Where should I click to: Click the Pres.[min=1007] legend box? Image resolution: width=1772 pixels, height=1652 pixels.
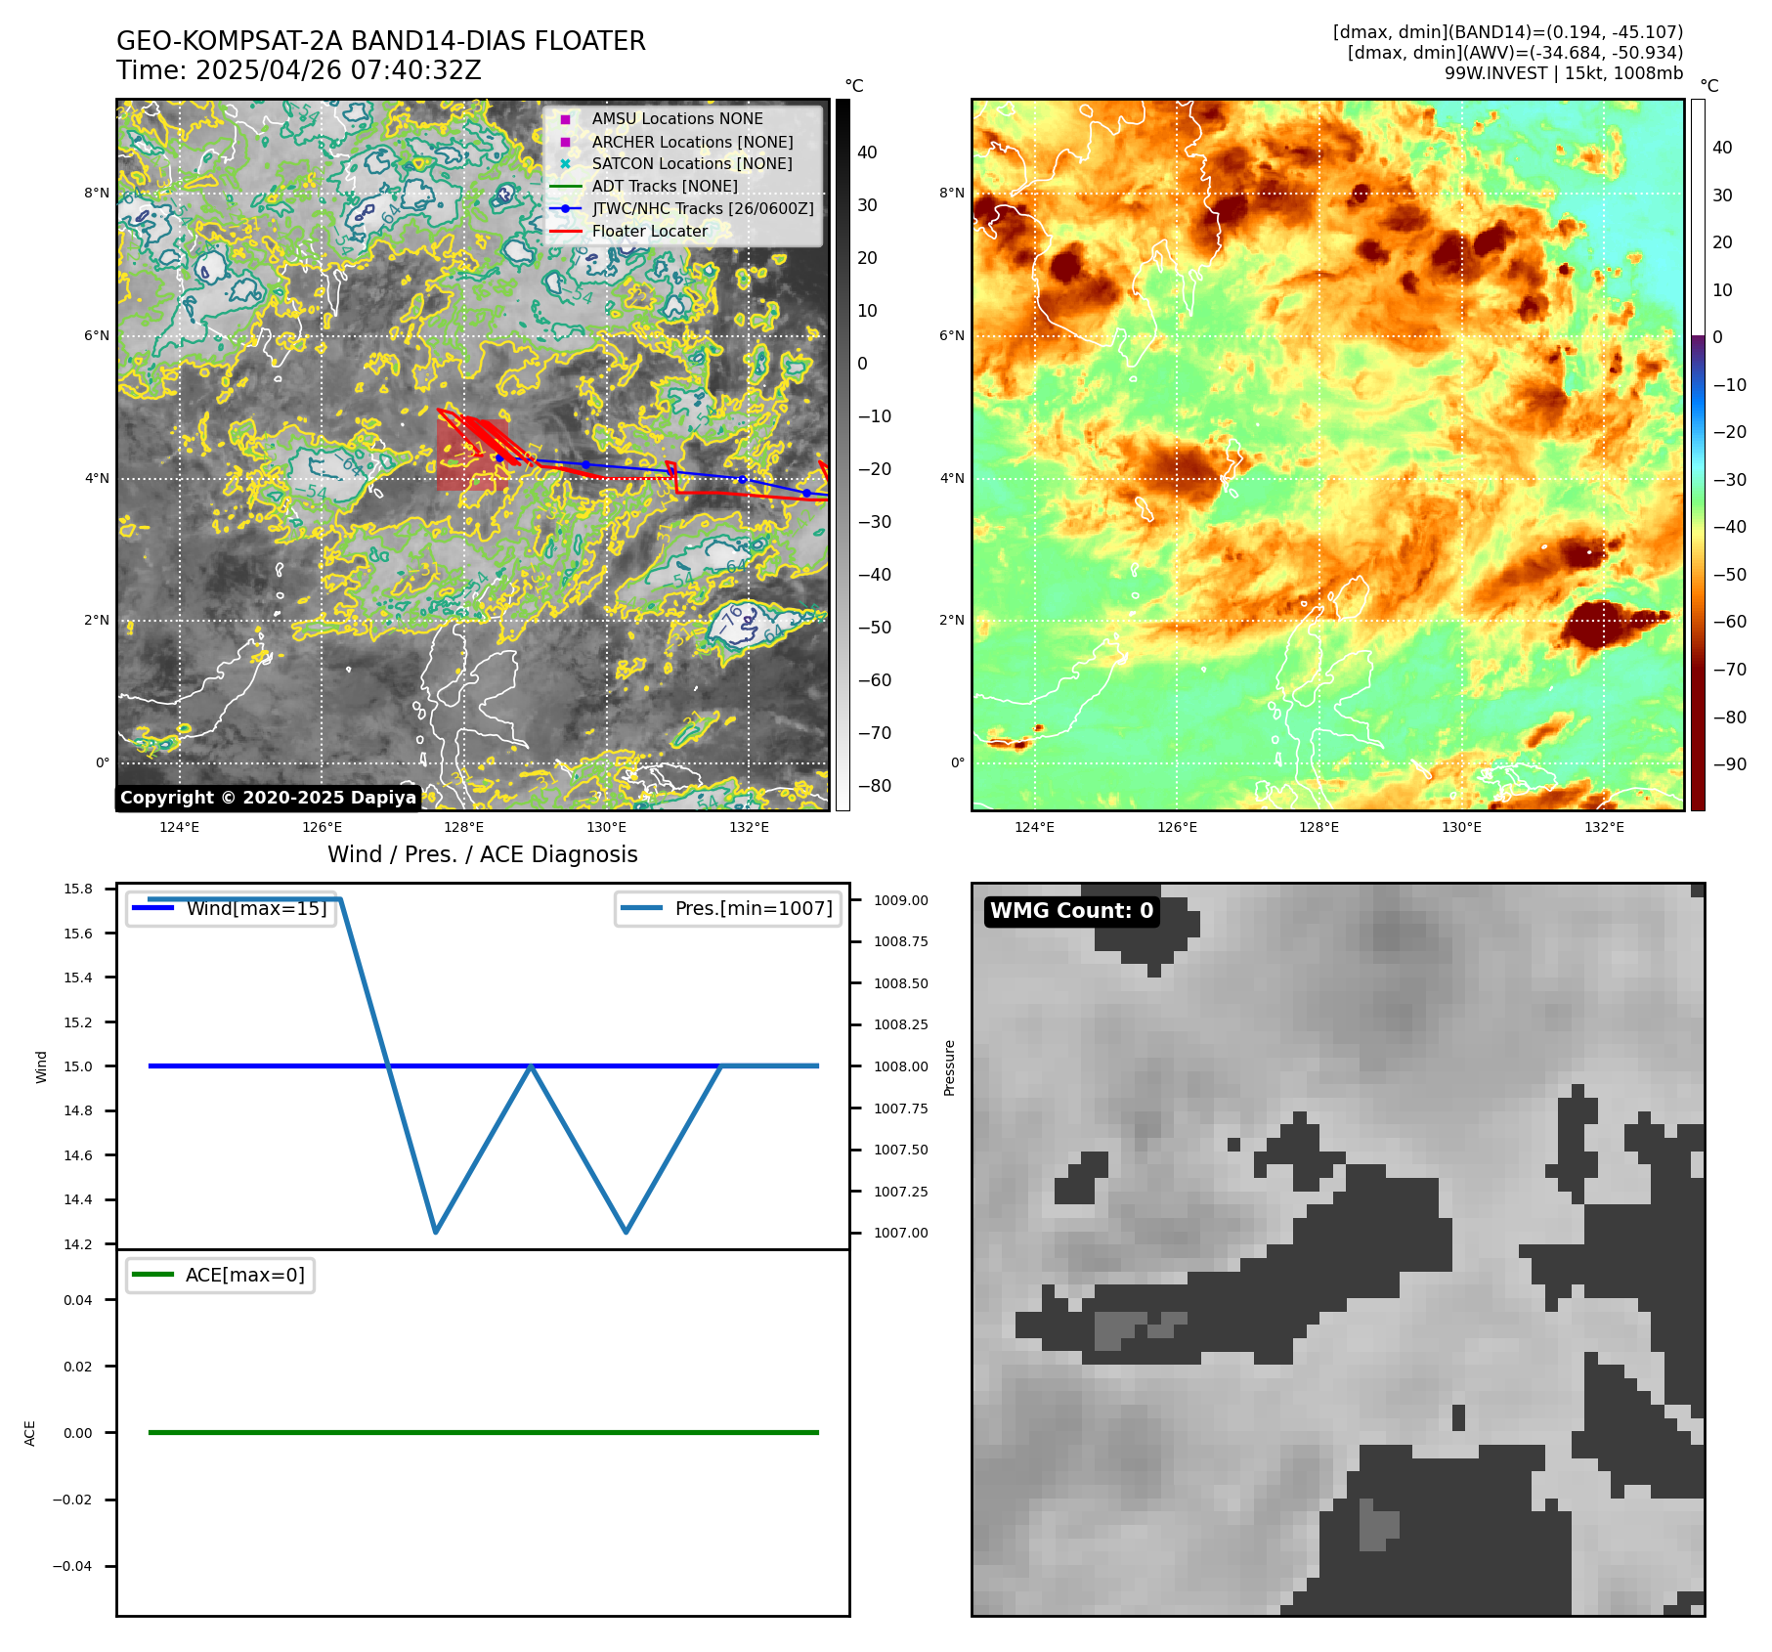[728, 909]
